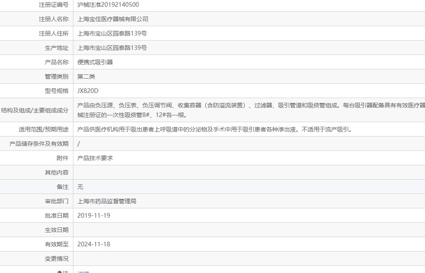This screenshot has height=273, width=425.
Task: Click the 备注 row label
Action: (x=62, y=187)
